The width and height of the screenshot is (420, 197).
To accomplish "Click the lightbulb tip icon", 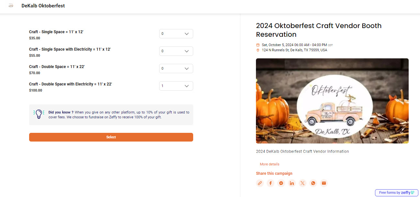I will pos(39,114).
